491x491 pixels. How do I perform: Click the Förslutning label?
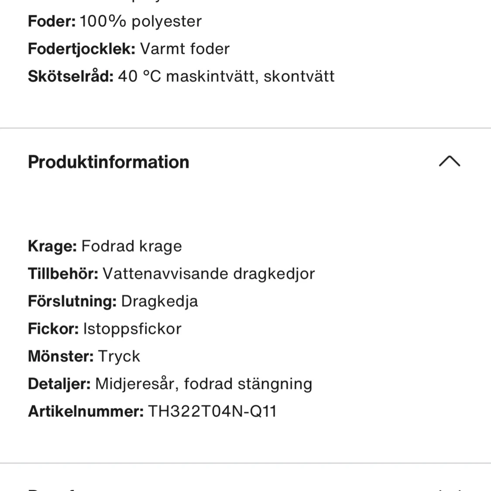[72, 301]
